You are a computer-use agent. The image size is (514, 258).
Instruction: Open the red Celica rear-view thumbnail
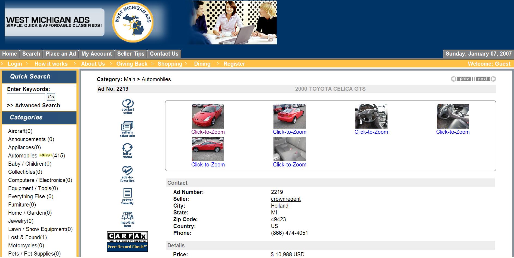coord(290,116)
